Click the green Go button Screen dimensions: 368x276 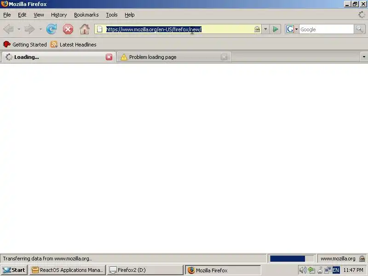coord(275,29)
